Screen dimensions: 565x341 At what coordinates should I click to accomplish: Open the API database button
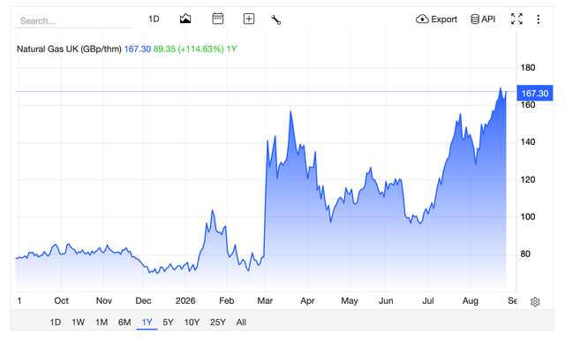pyautogui.click(x=483, y=19)
